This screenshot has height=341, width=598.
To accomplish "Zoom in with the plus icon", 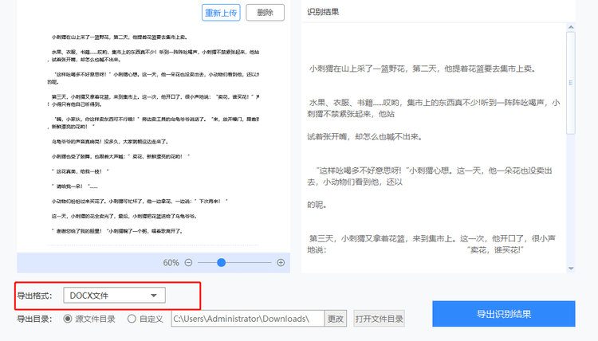I will (x=281, y=262).
